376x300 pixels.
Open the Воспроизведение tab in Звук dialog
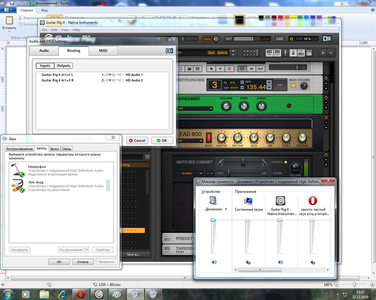tap(20, 149)
